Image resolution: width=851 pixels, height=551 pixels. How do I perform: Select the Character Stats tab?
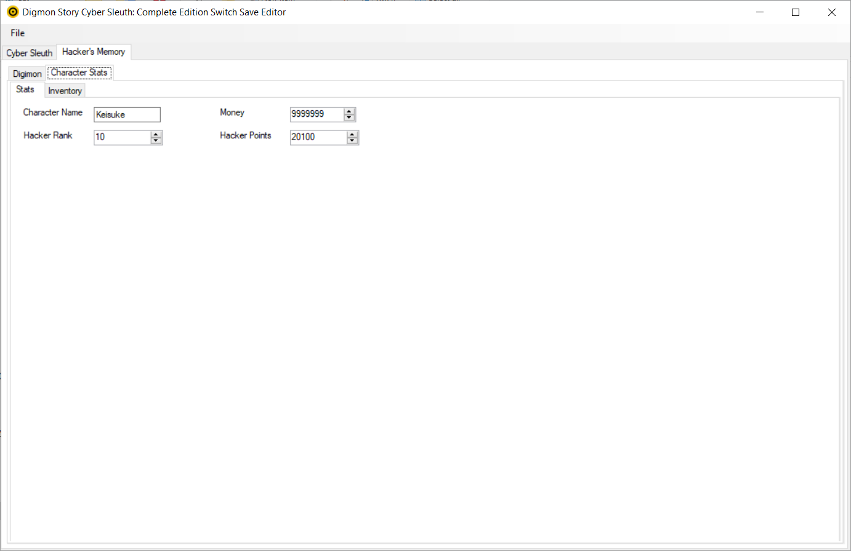pyautogui.click(x=79, y=73)
